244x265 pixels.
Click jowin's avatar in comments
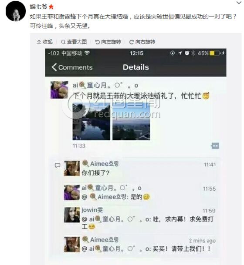pyautogui.click(x=72, y=215)
